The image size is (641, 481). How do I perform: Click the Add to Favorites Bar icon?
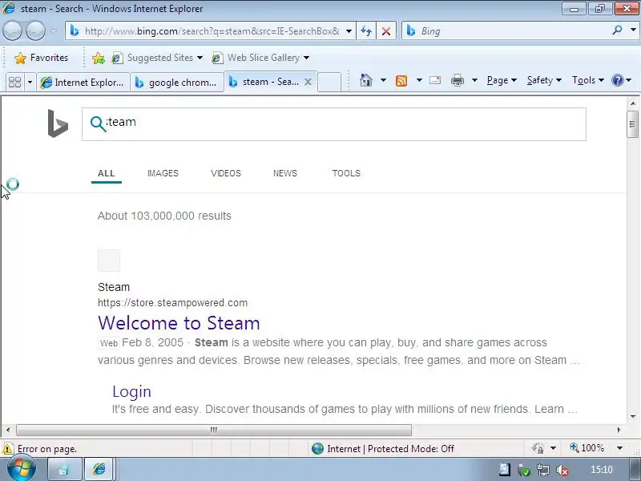pos(98,58)
